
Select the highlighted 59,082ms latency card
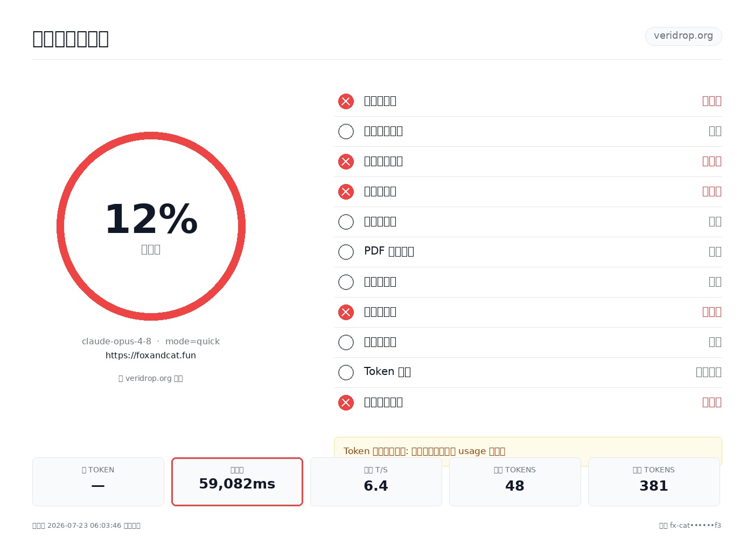tap(237, 482)
